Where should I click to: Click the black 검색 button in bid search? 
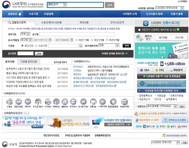coord(127,46)
